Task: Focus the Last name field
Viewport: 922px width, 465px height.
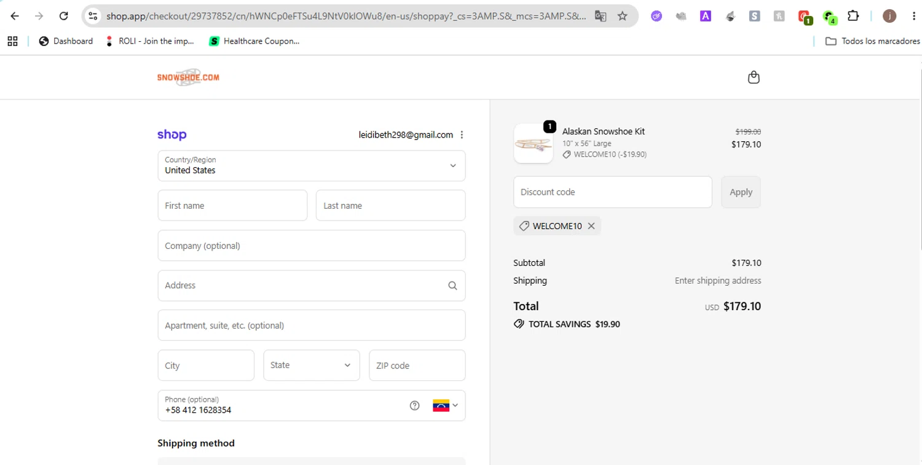Action: (390, 205)
